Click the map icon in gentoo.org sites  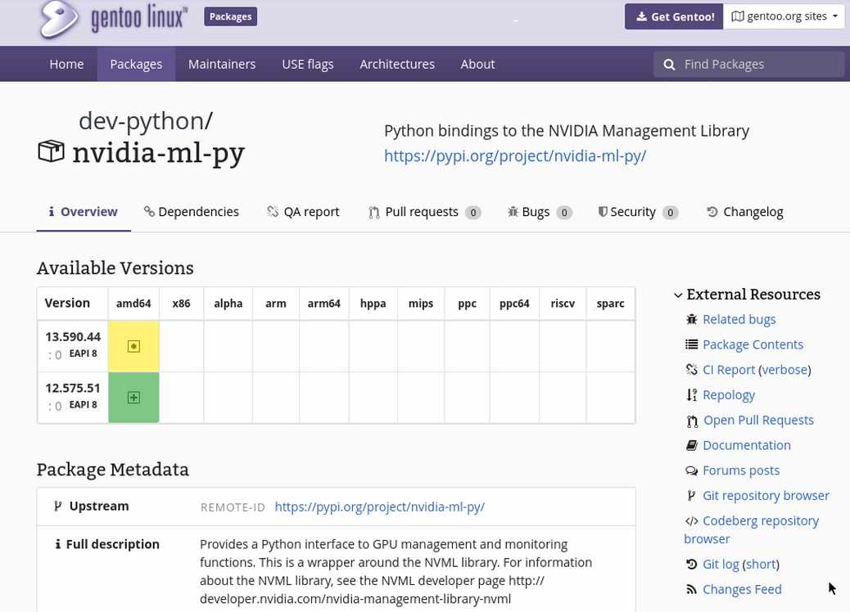tap(737, 16)
